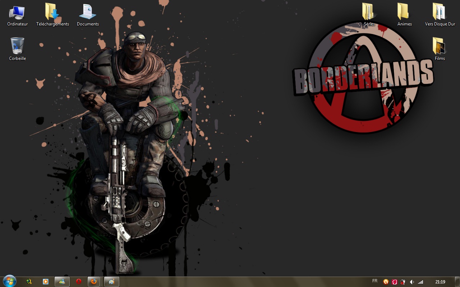Switch to the Firefox taskbar button
The height and width of the screenshot is (287, 460).
coord(94,282)
